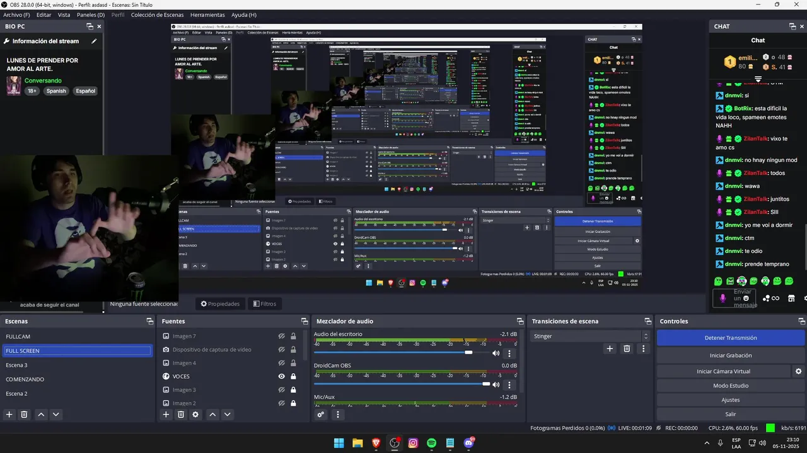Open Windows Start menu

coord(339,443)
